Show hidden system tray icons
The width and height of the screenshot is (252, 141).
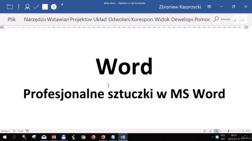tap(212, 137)
